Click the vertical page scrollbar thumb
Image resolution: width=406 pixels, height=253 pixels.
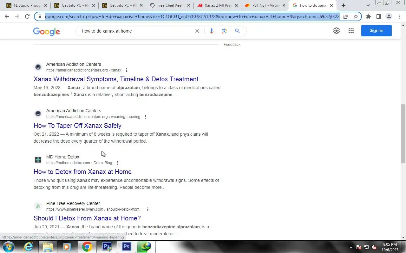403,133
